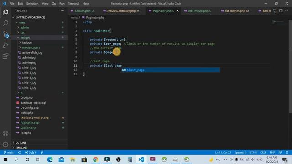292x164 pixels.
Task: Open the notifications bell
Action: 287,152
